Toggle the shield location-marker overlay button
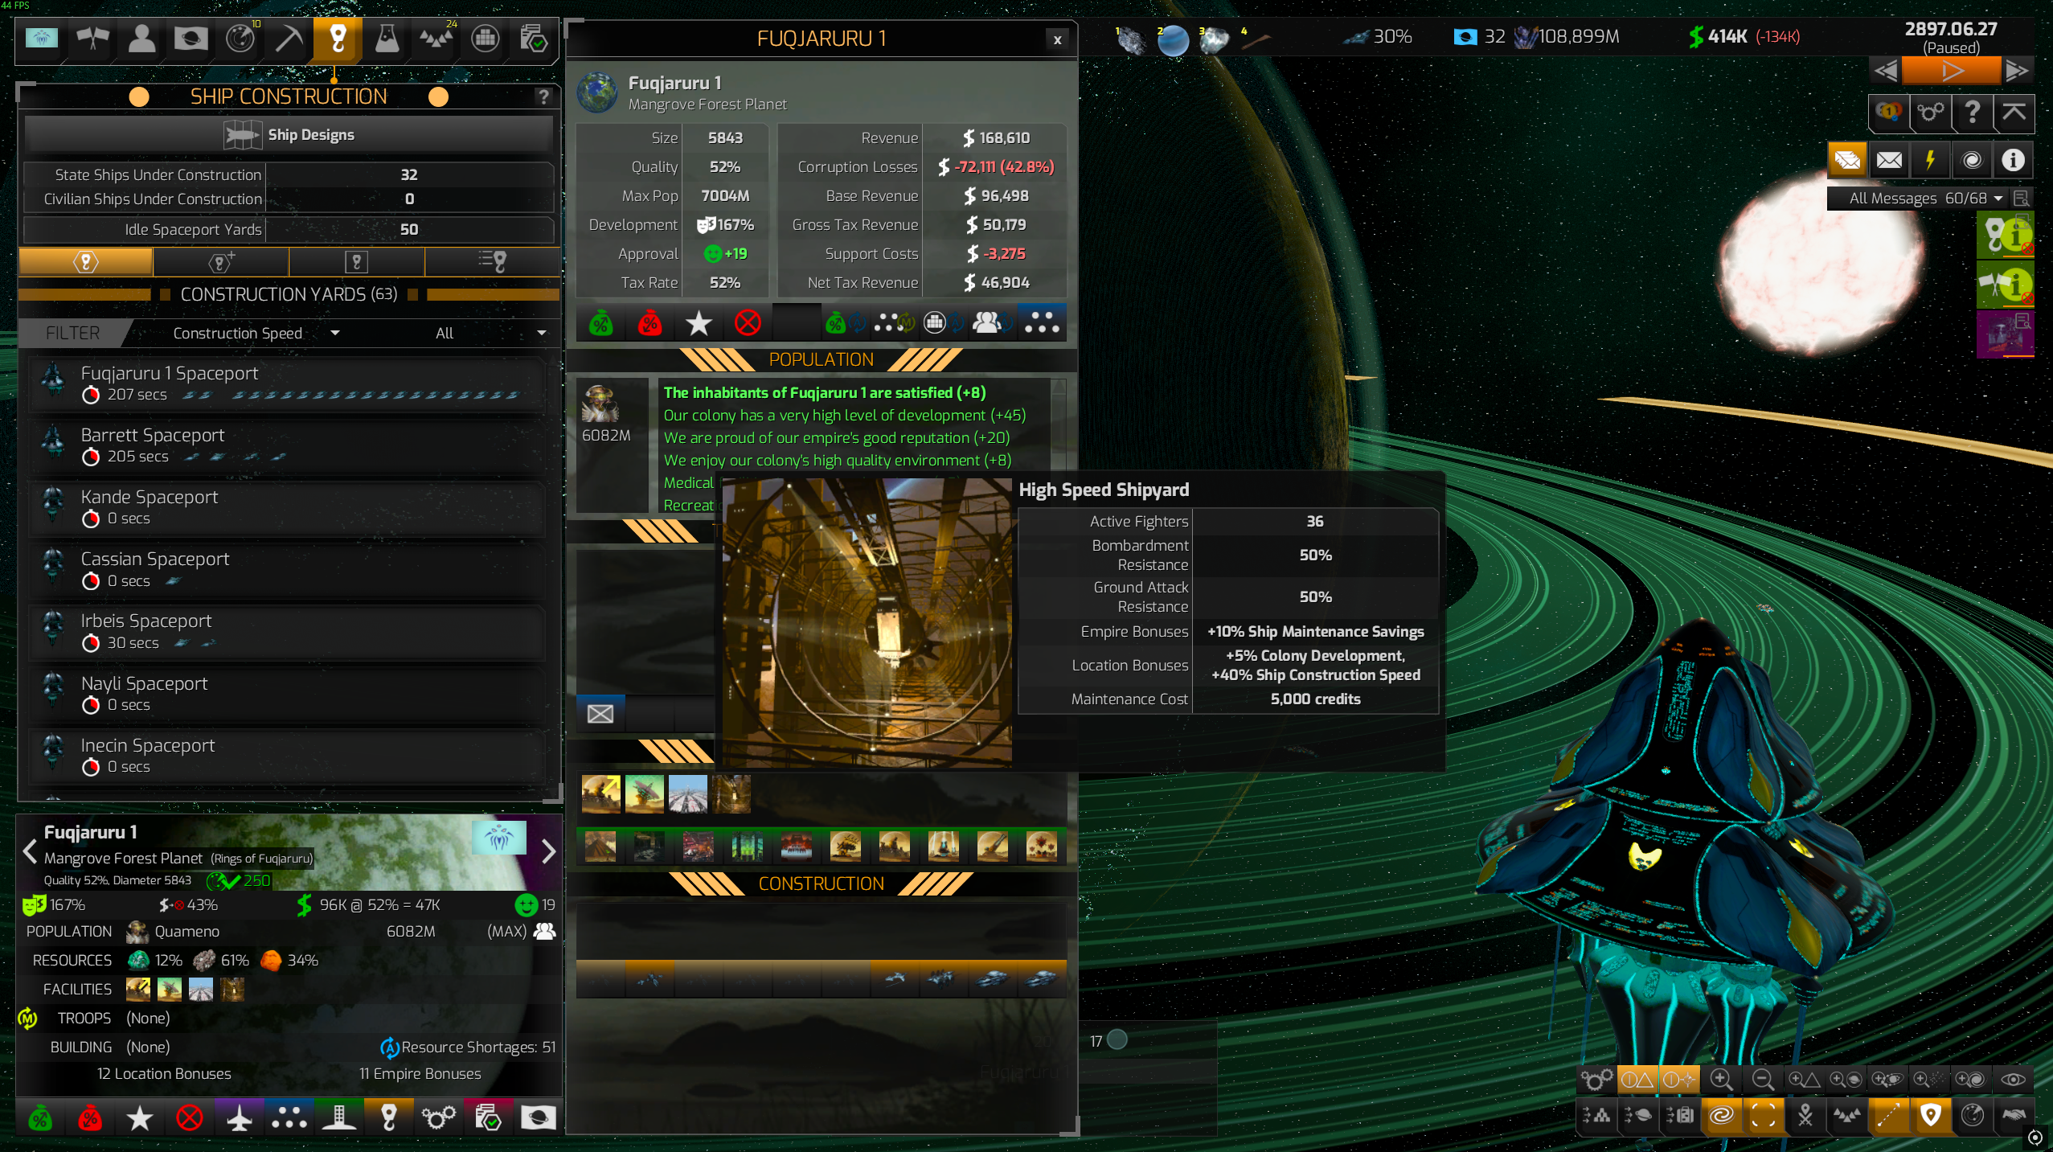The height and width of the screenshot is (1152, 2053). tap(1930, 1116)
